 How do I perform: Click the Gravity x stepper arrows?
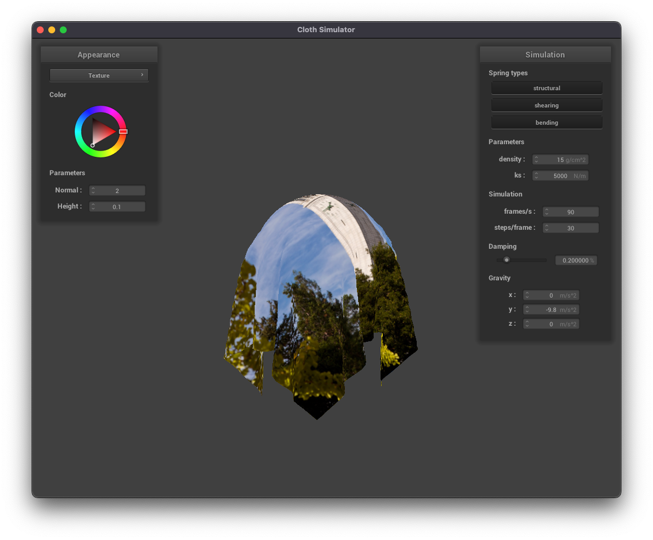pyautogui.click(x=527, y=295)
